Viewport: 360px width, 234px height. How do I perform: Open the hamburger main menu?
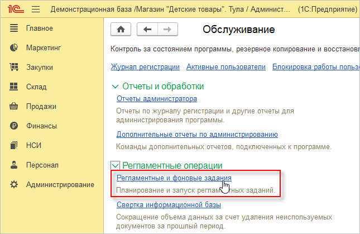(x=36, y=9)
